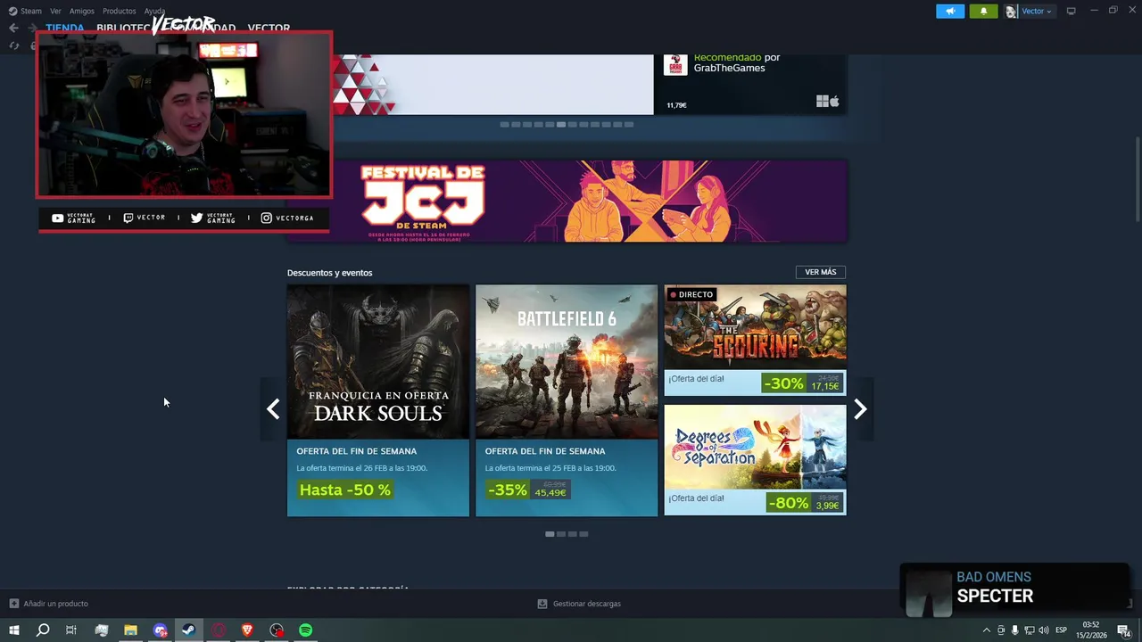Image resolution: width=1142 pixels, height=642 pixels.
Task: Enter Big Picture mode monitor icon
Action: (x=1071, y=11)
